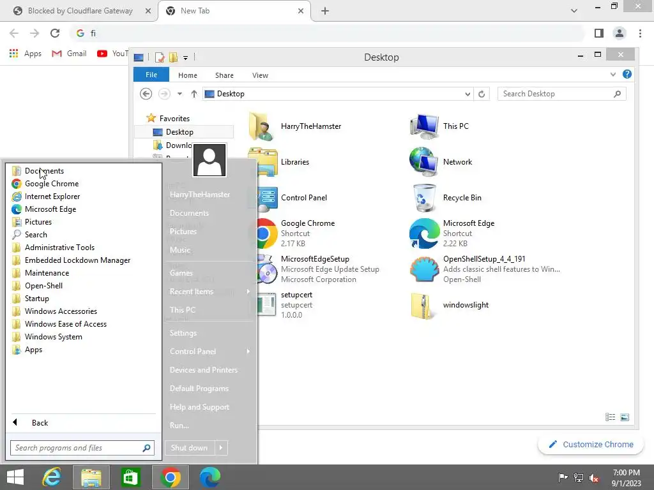Expand the Embedded Lockdown Manager folder
The image size is (654, 490).
pos(77,260)
